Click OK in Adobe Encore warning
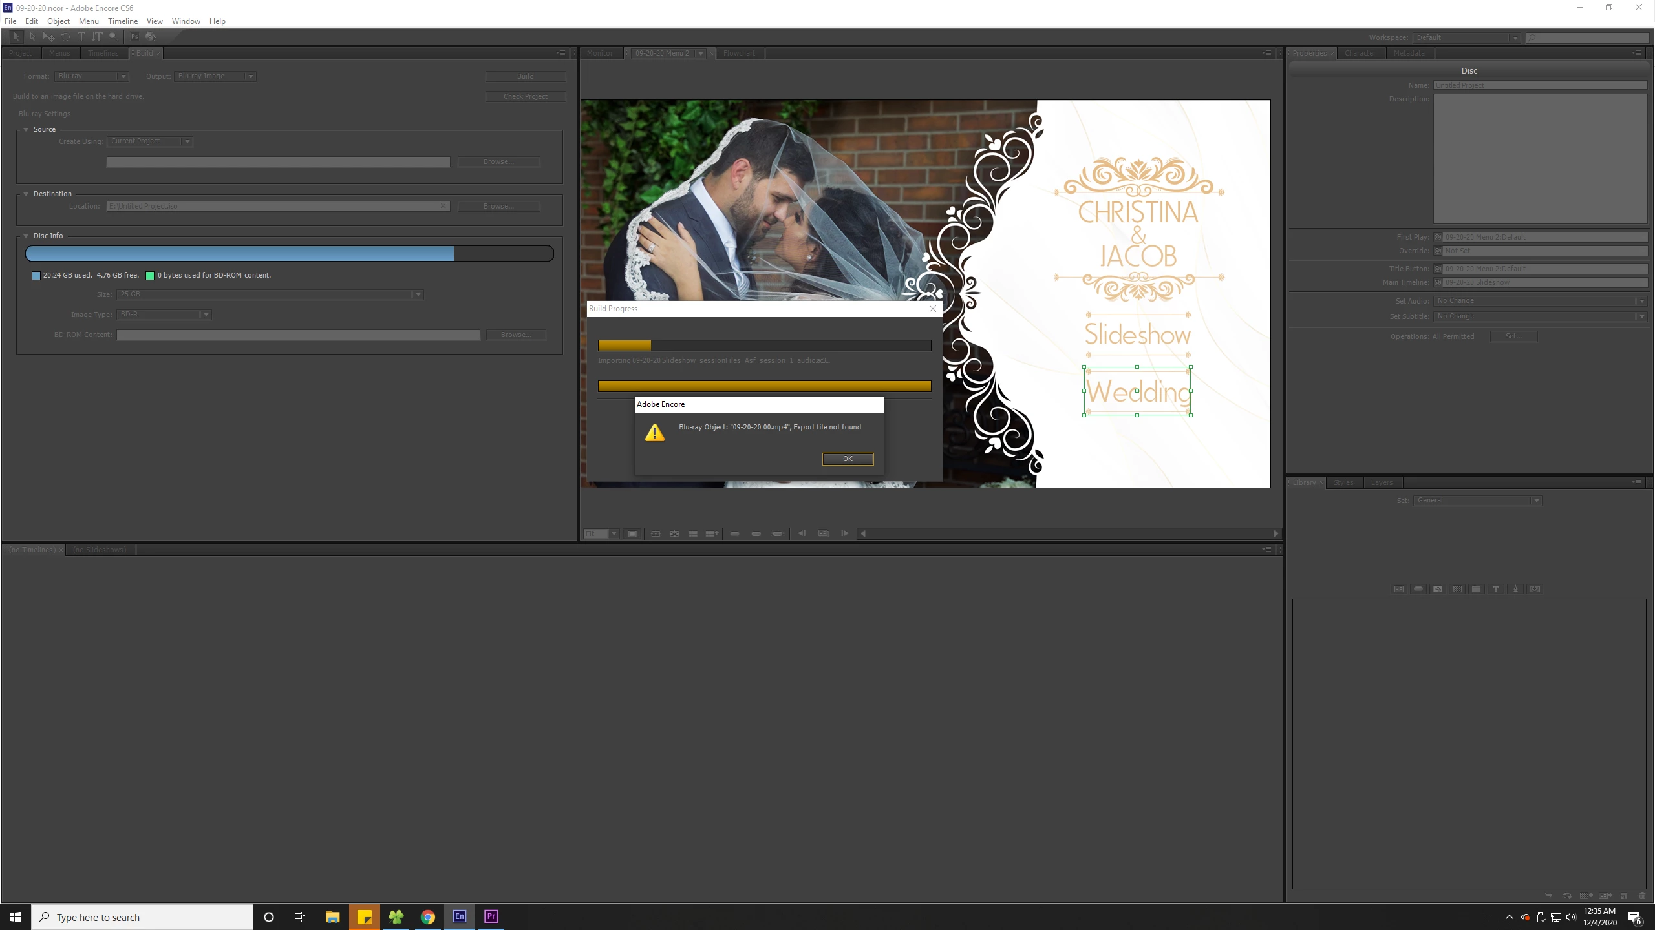1655x930 pixels. point(848,459)
